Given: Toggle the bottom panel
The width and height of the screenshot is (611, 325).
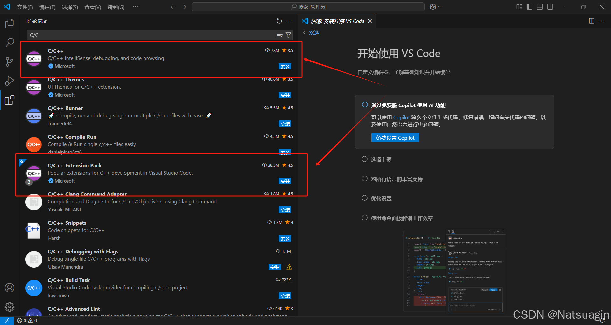Looking at the screenshot, I should [x=540, y=7].
